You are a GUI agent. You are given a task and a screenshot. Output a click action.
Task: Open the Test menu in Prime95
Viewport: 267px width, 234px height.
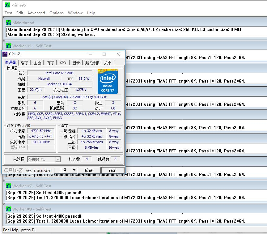point(8,13)
